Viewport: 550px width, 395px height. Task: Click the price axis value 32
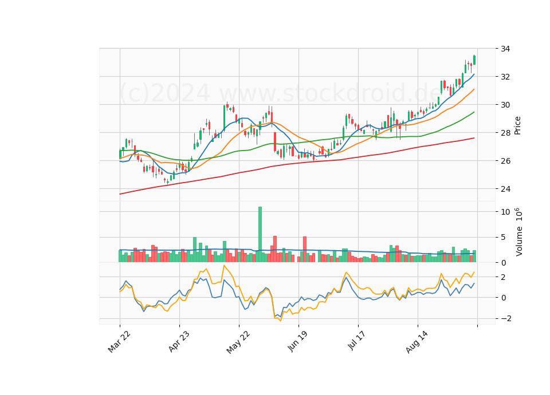click(505, 77)
